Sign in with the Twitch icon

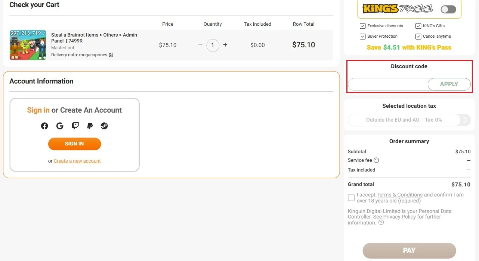(75, 126)
